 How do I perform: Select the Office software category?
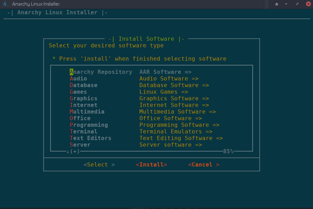click(80, 118)
